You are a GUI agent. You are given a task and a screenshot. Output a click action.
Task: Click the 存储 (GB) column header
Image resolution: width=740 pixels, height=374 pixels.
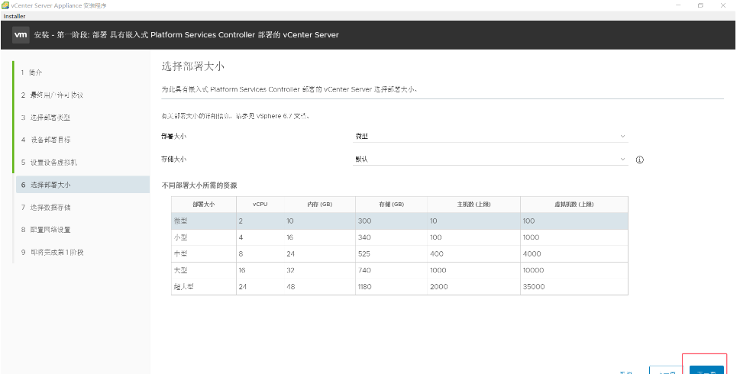point(391,205)
